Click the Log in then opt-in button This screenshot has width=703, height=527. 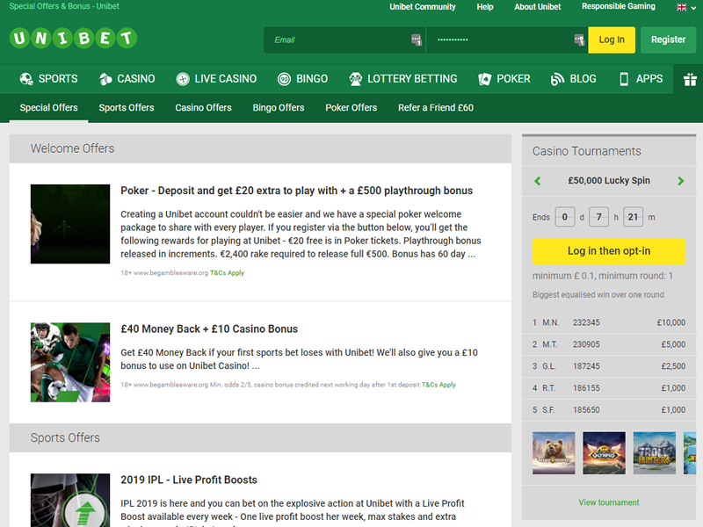(609, 251)
